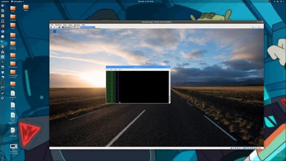The height and width of the screenshot is (161, 286).
Task: Click the VirtualBox window title bar
Action: click(156, 22)
